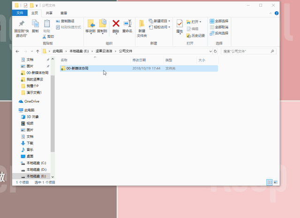Open the Help question mark icon
The height and width of the screenshot is (218, 300).
coord(277,13)
